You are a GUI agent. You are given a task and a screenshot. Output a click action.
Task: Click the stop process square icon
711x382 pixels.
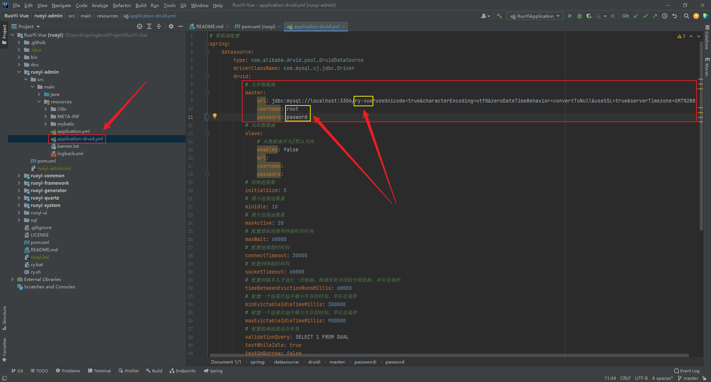pyautogui.click(x=612, y=16)
